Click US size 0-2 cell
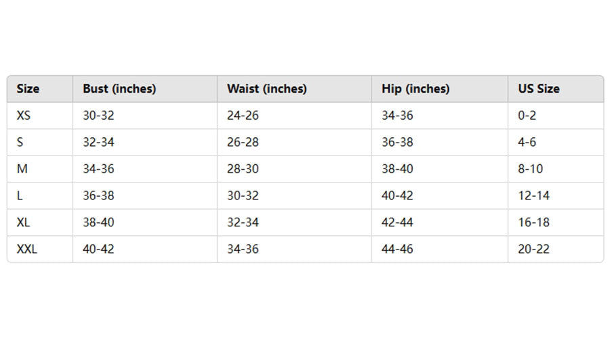The height and width of the screenshot is (338, 610). tap(527, 116)
